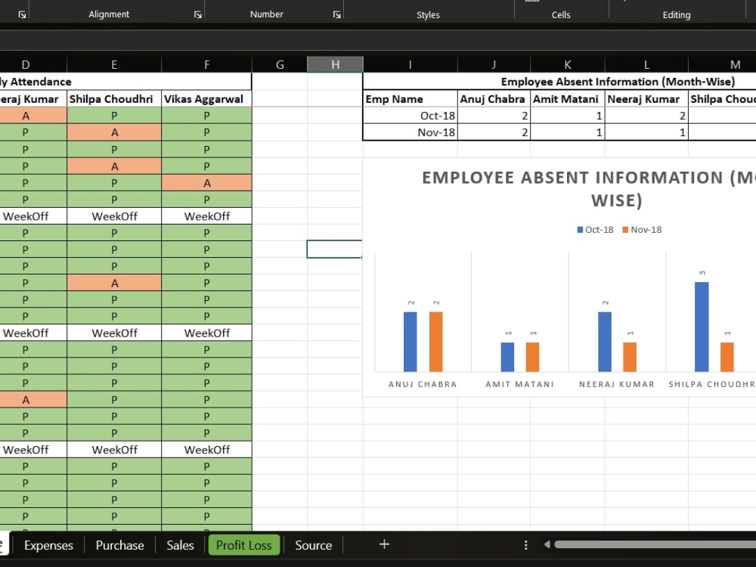
Task: Add a new sheet with plus icon
Action: click(x=384, y=544)
